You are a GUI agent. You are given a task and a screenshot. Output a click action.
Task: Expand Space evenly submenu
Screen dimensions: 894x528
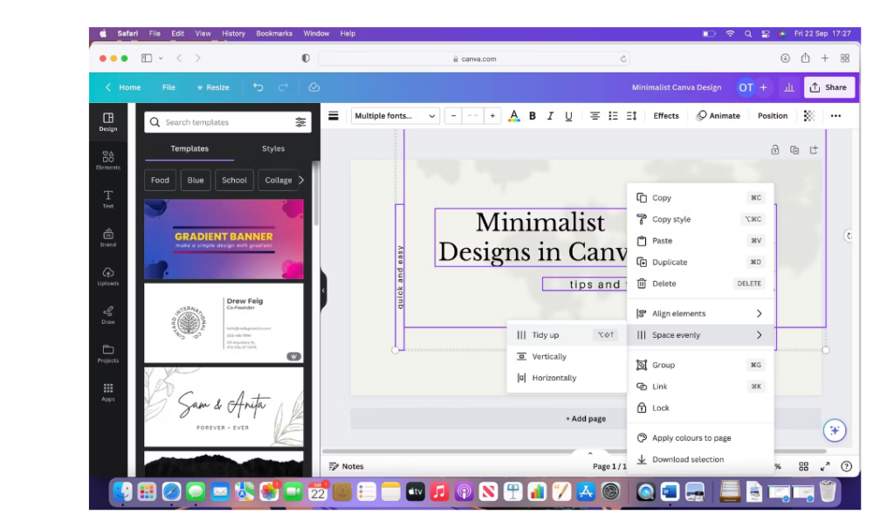pyautogui.click(x=700, y=335)
